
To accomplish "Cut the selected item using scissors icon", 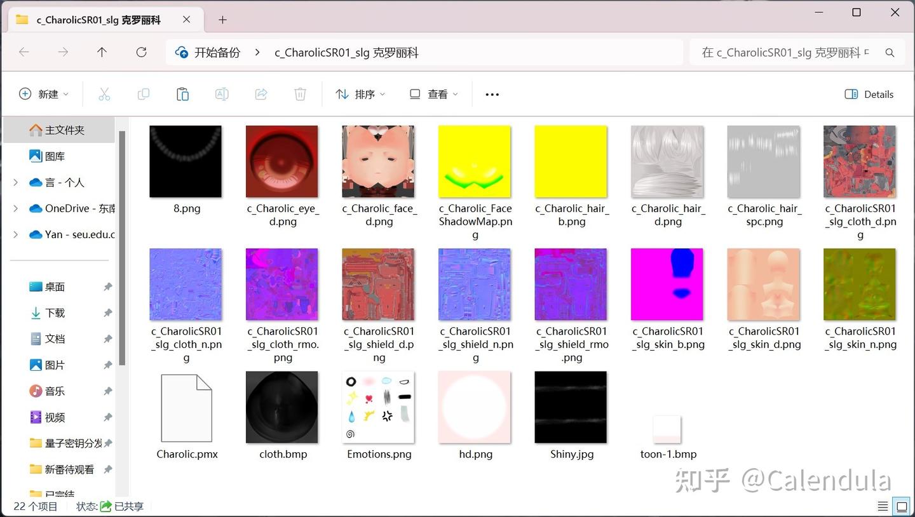I will pyautogui.click(x=104, y=93).
